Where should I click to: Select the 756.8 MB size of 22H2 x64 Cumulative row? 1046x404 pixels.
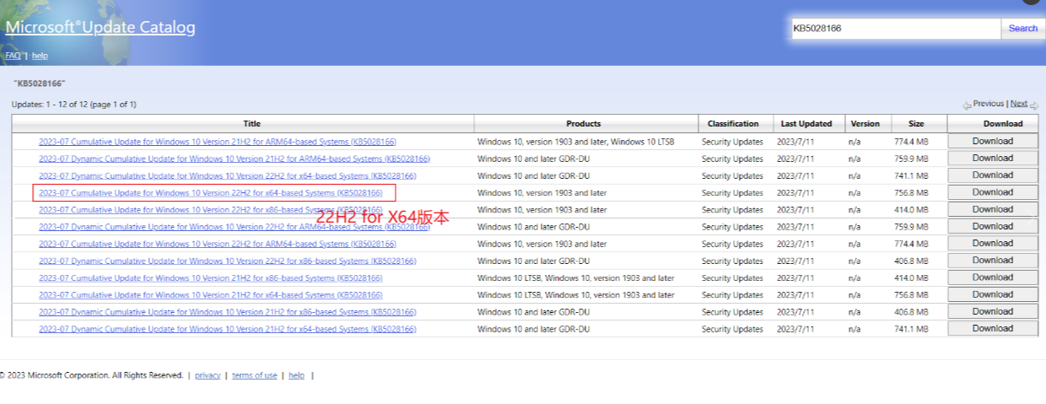[911, 193]
